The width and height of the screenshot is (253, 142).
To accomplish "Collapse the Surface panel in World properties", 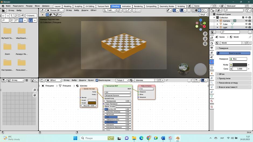I will (233, 48).
